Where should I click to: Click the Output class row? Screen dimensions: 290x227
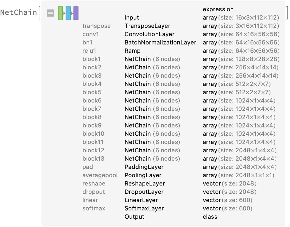(x=134, y=217)
